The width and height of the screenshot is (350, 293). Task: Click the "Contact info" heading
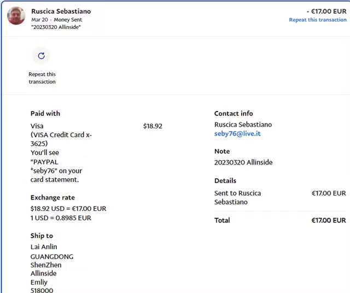pos(234,114)
